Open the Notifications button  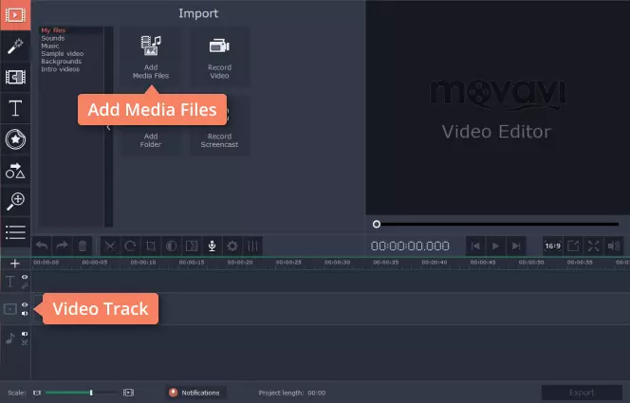coord(195,393)
